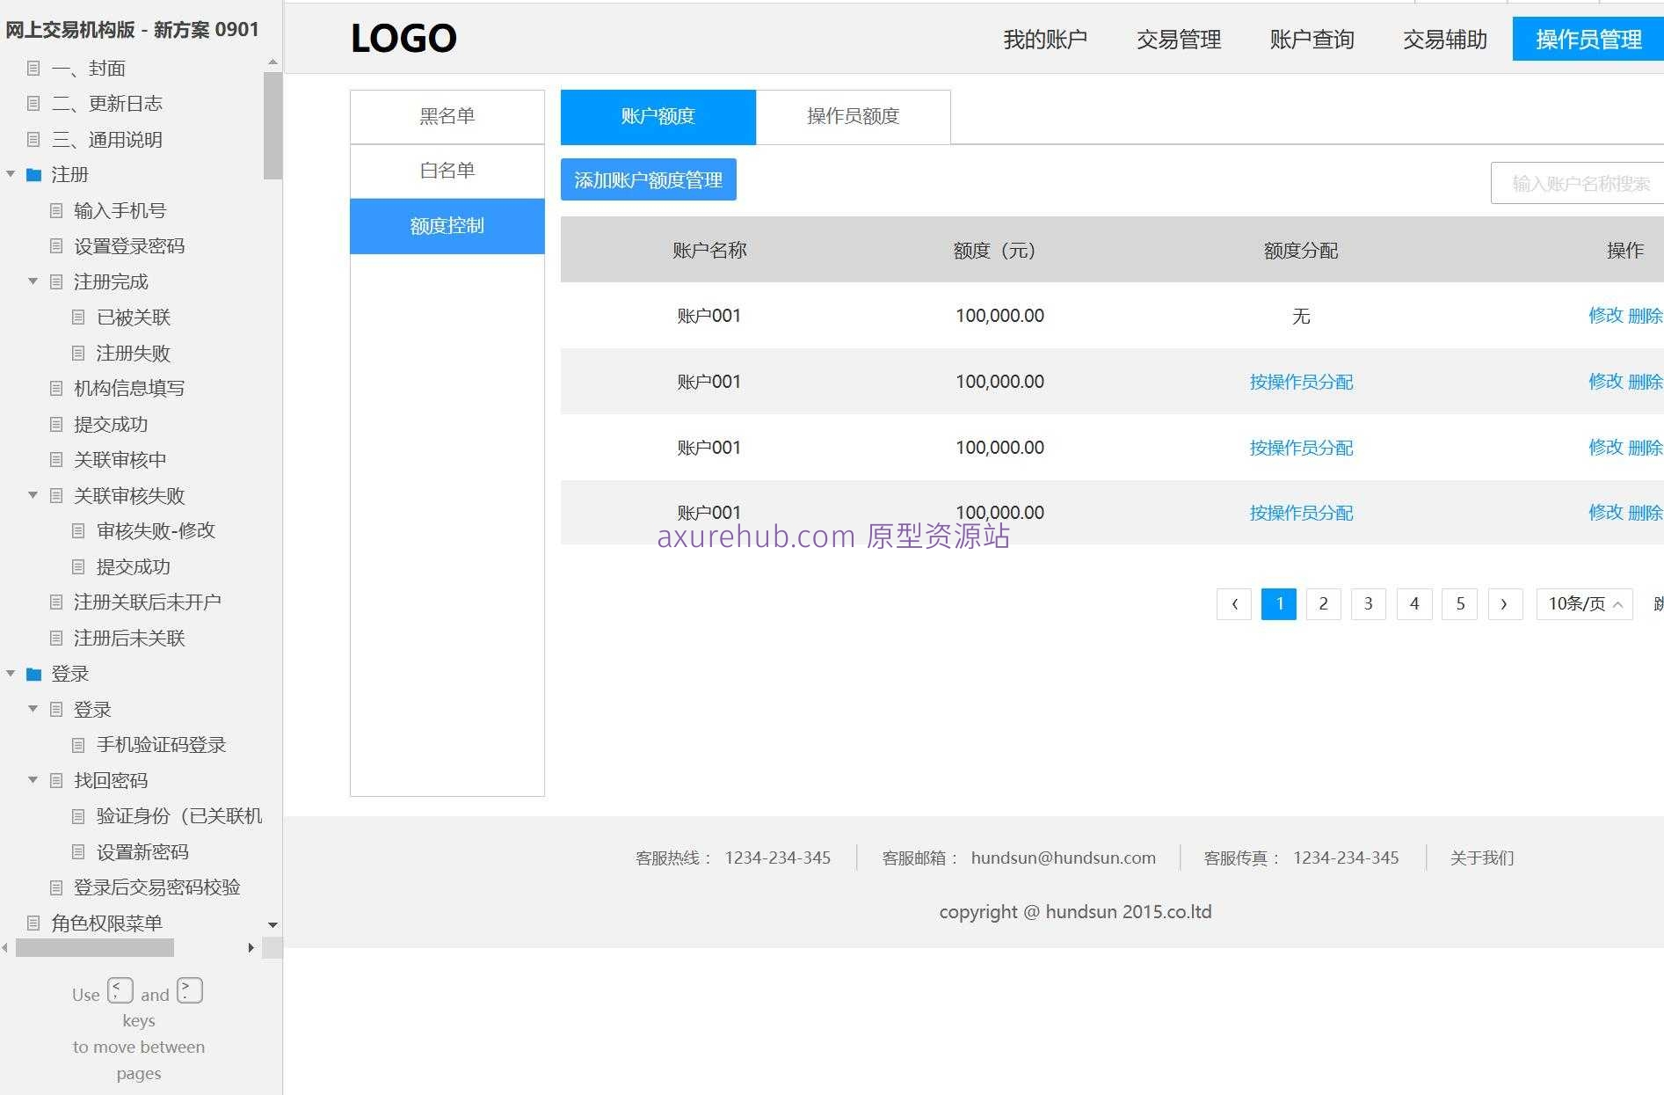Image resolution: width=1664 pixels, height=1095 pixels.
Task: Click the document icon beside 手机验证码登录
Action: [77, 744]
